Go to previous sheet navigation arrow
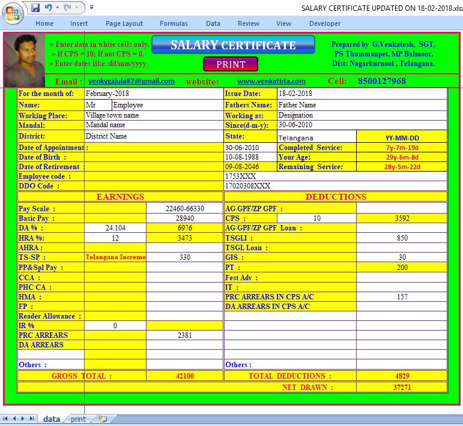Viewport: 463px width, 426px height. (14, 419)
